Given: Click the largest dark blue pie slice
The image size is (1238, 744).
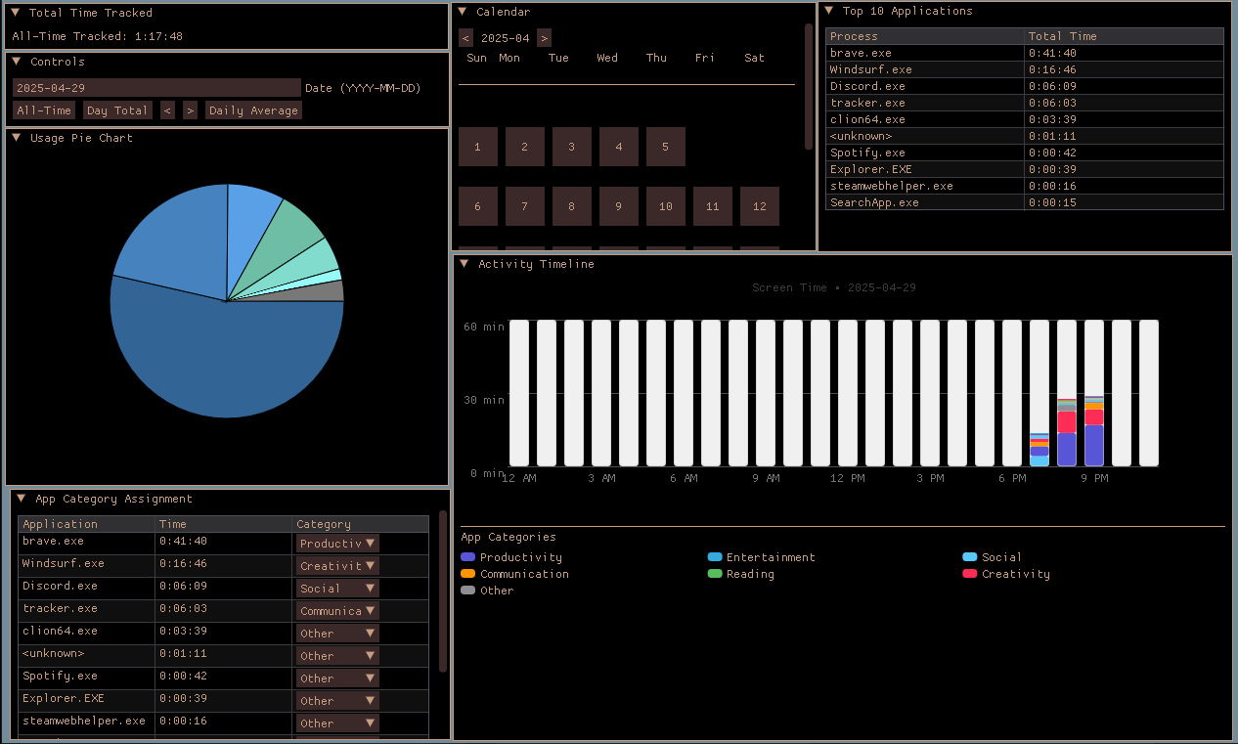Looking at the screenshot, I should (225, 362).
